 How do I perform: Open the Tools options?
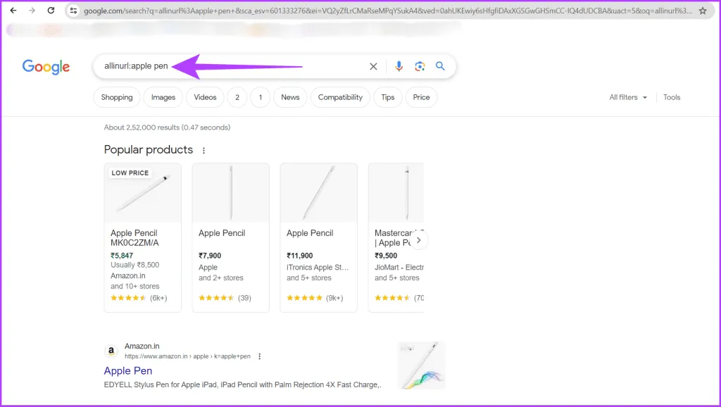point(672,97)
